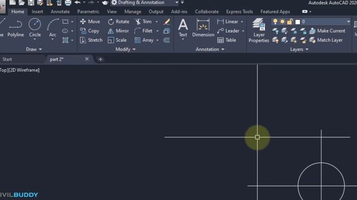Click the Make Current layer button
Viewport: 357px width, 200px height.
point(327,31)
